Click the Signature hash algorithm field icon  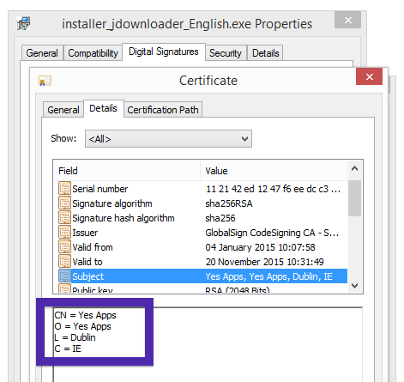pyautogui.click(x=64, y=218)
